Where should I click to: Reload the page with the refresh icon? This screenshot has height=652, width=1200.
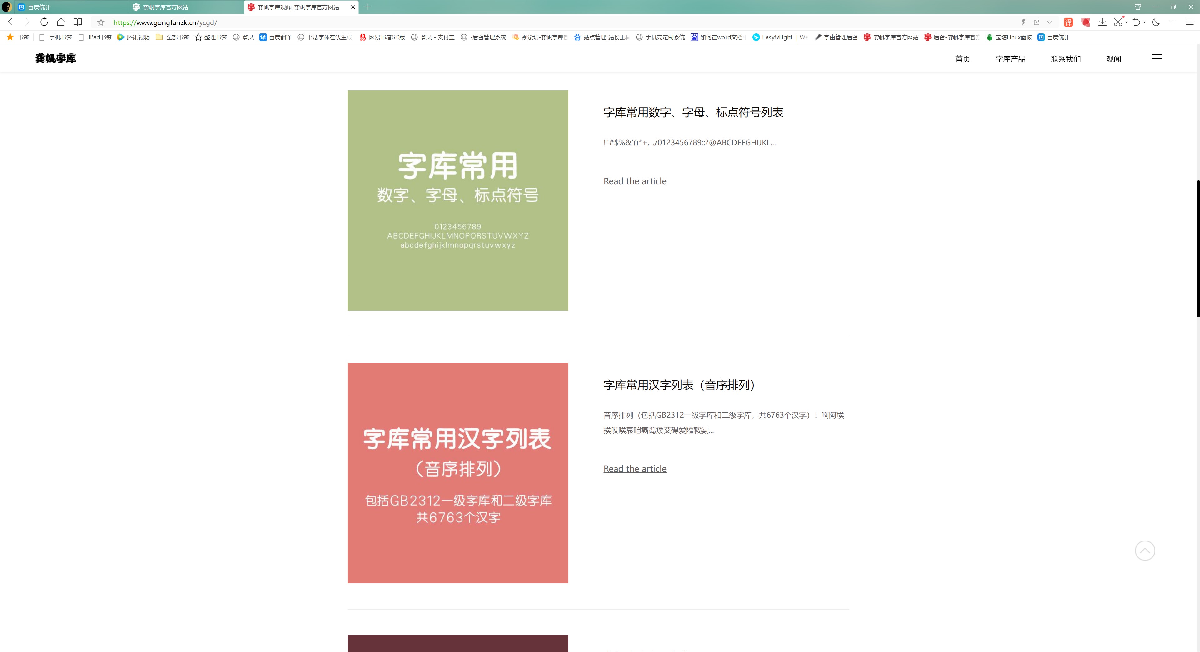[44, 22]
